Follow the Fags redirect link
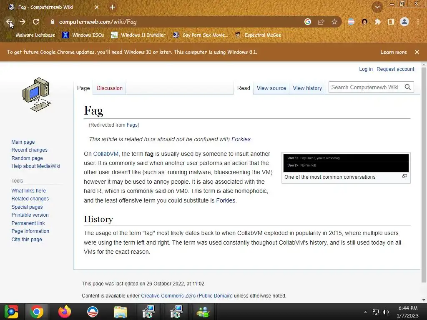 pyautogui.click(x=132, y=125)
